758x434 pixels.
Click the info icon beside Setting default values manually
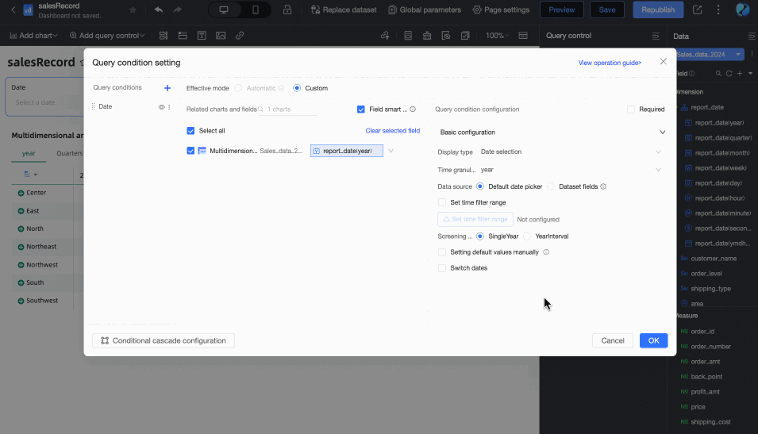pyautogui.click(x=546, y=252)
